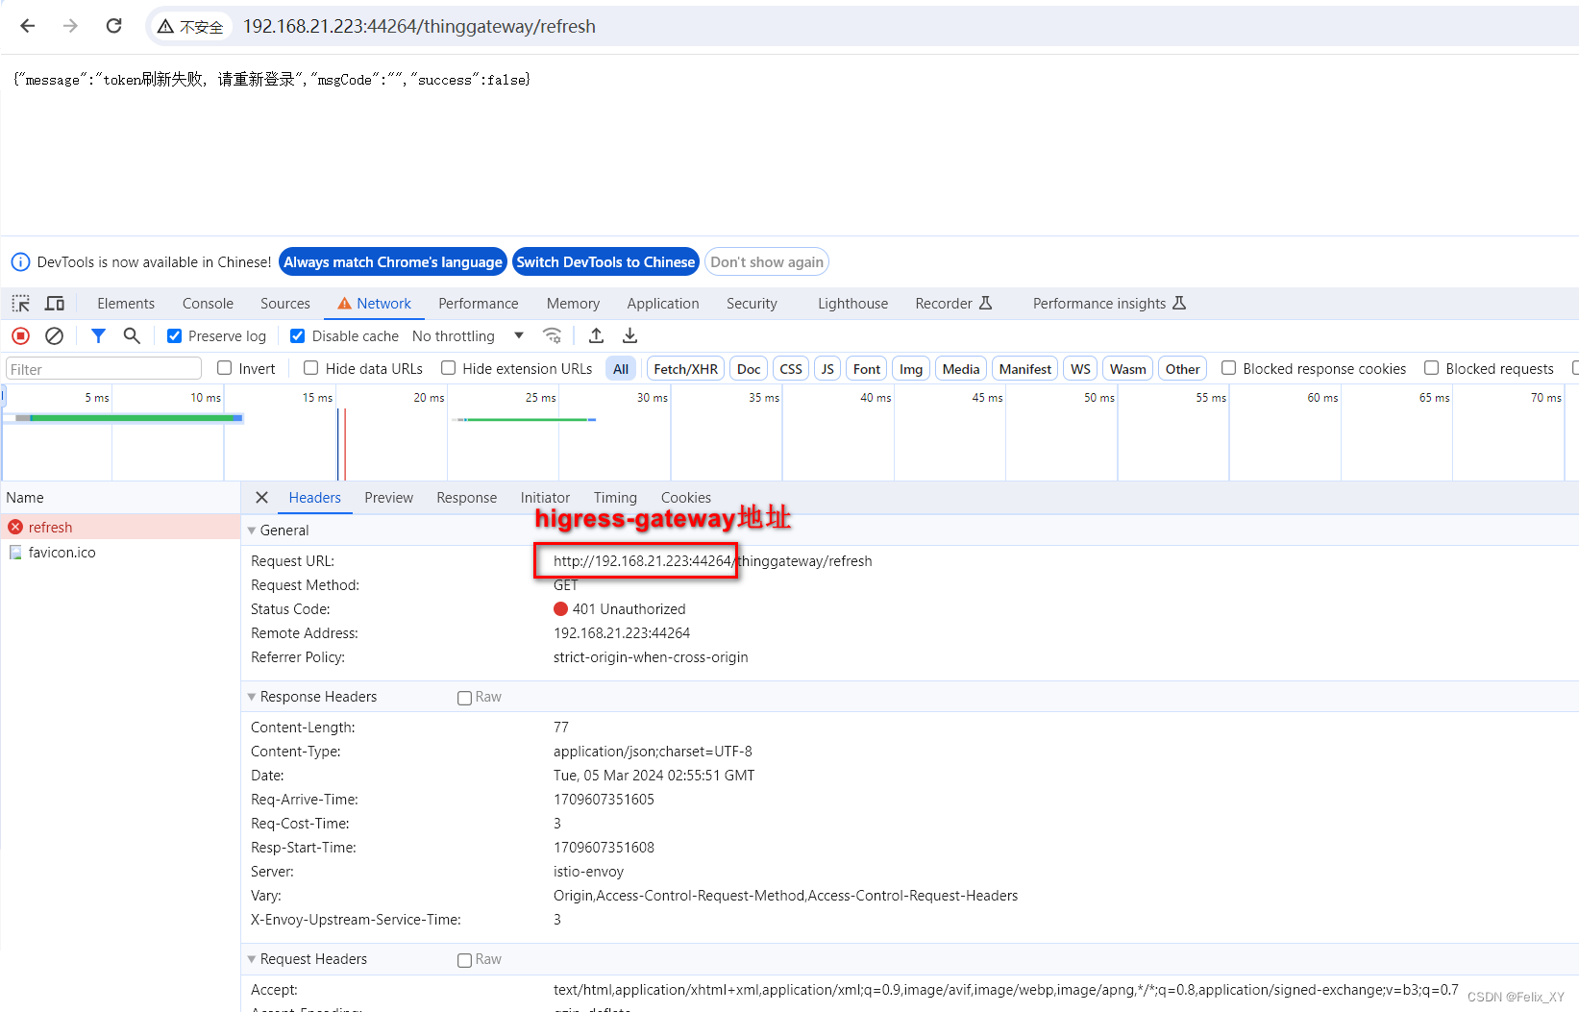1579x1012 pixels.
Task: Click the Recorder flask icon
Action: click(x=985, y=304)
